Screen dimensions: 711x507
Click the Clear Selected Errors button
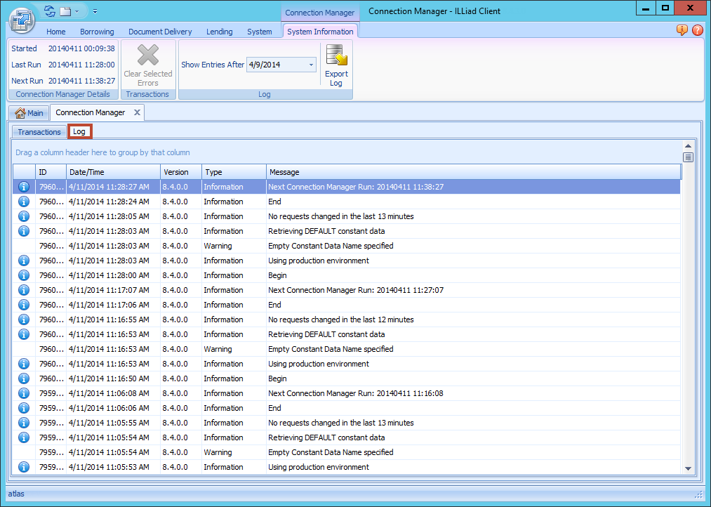coord(147,65)
